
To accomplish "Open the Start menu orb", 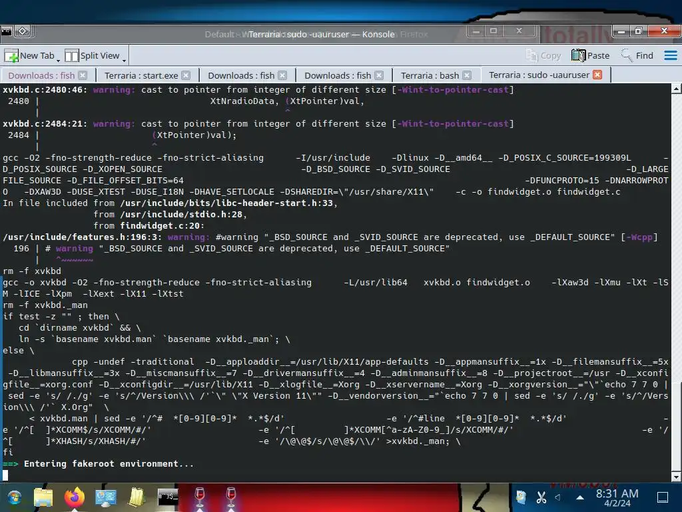I will click(x=14, y=497).
